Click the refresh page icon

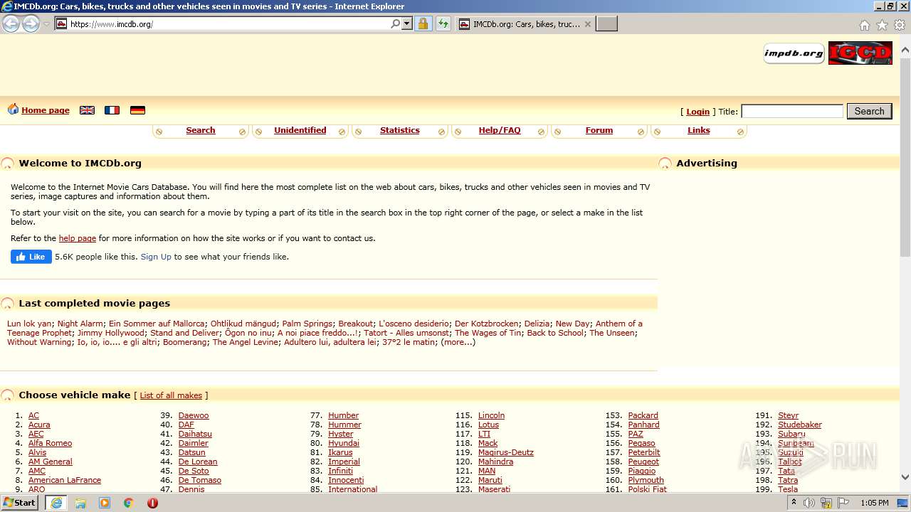tap(443, 23)
